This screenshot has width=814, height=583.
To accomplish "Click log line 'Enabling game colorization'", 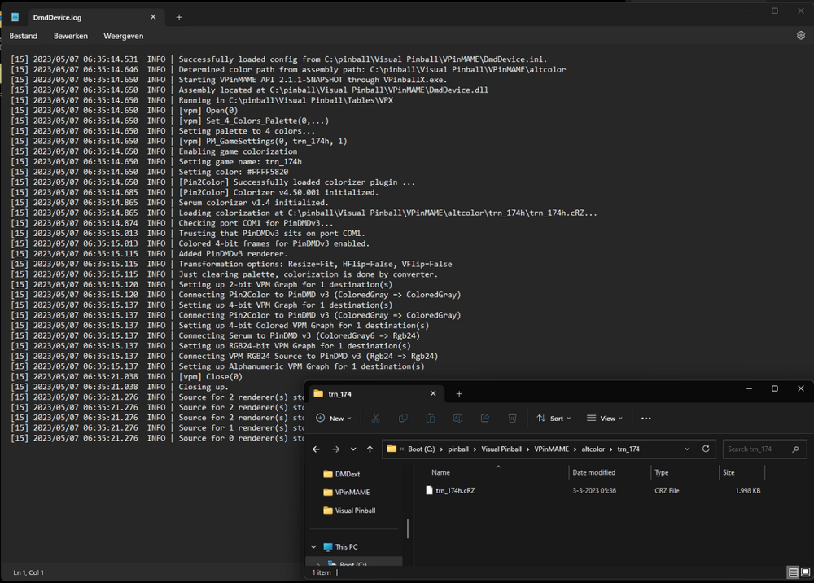I will pyautogui.click(x=238, y=151).
